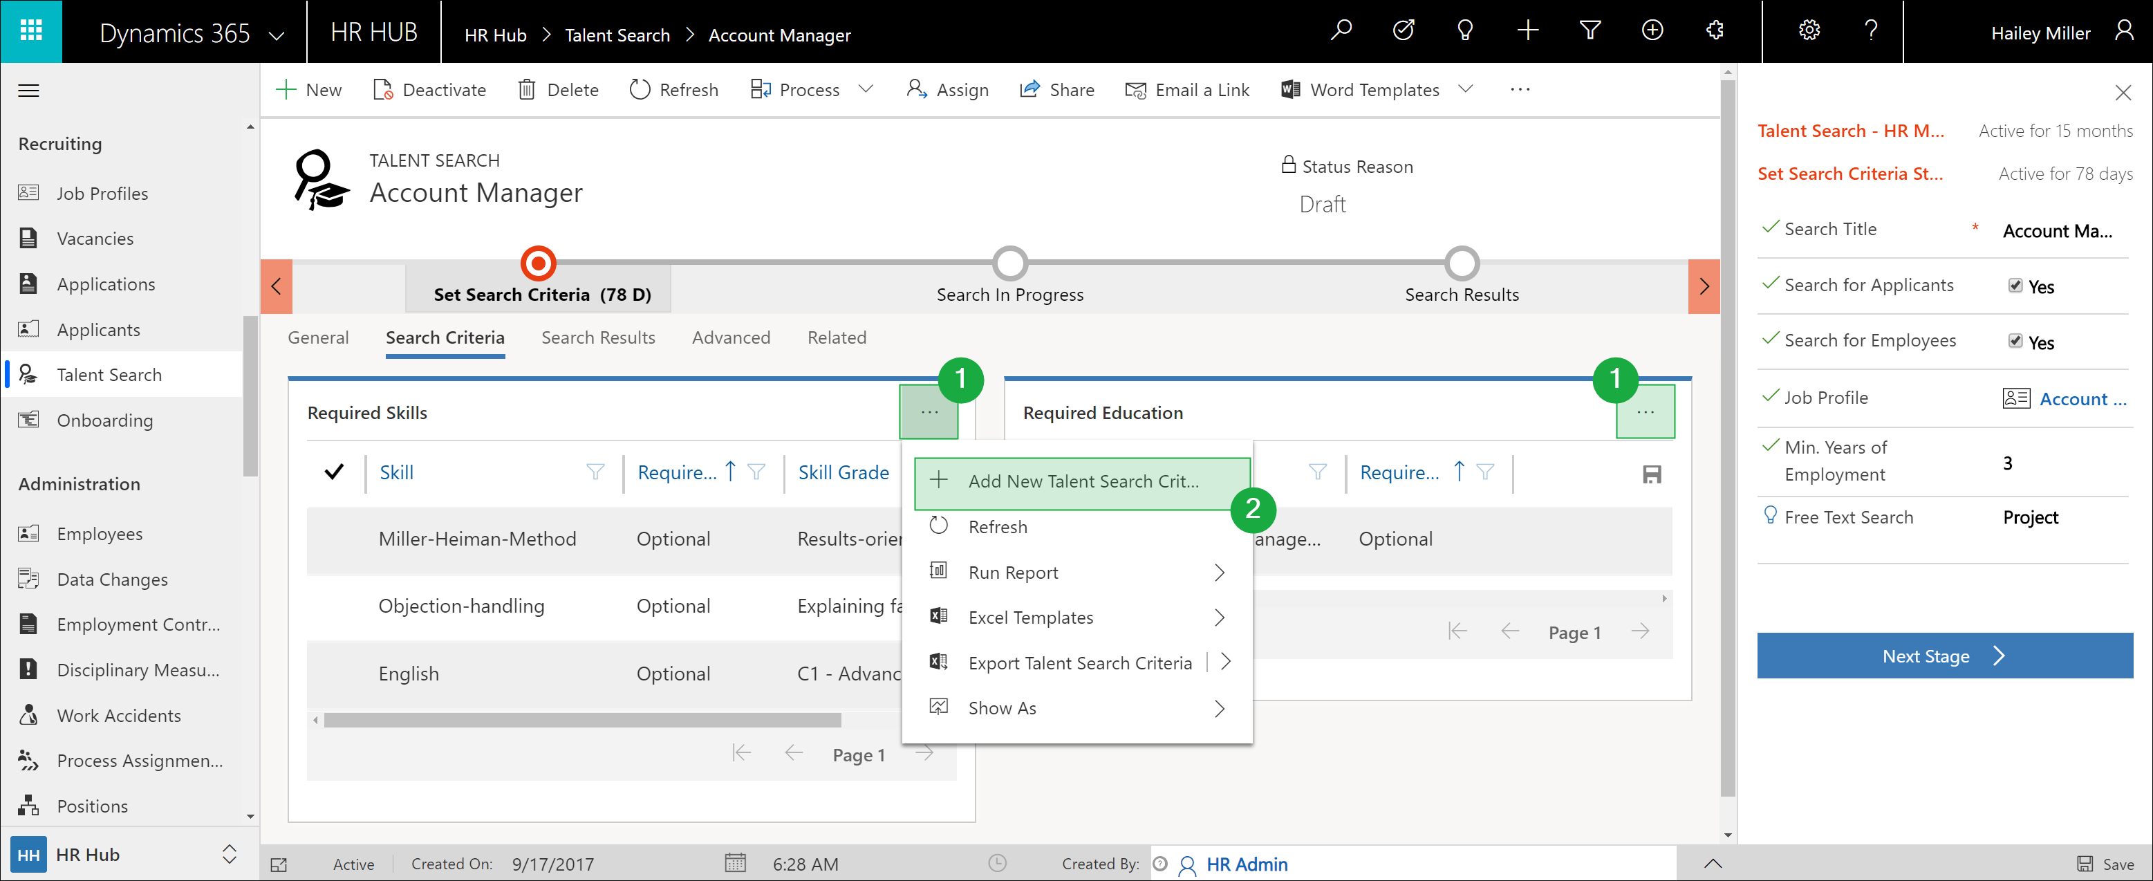Open the app launcher waffle icon

[31, 31]
